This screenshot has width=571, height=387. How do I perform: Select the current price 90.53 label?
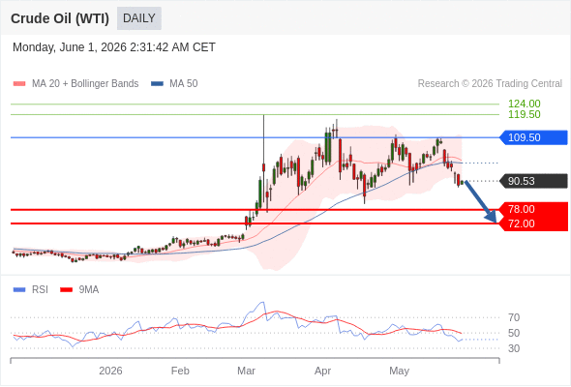pos(534,181)
